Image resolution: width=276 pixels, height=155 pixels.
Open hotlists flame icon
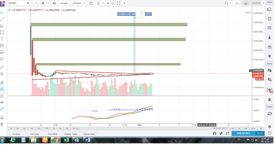point(270,37)
